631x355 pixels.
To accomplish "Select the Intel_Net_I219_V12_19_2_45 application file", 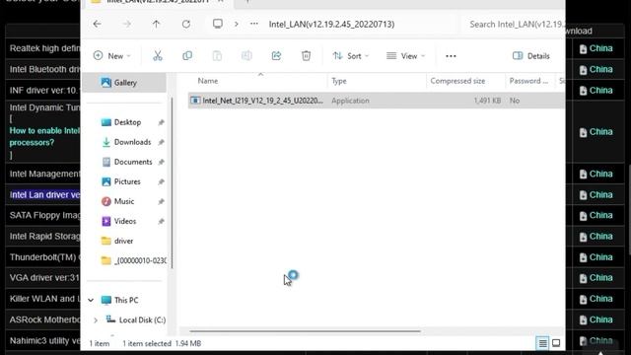I will [262, 101].
